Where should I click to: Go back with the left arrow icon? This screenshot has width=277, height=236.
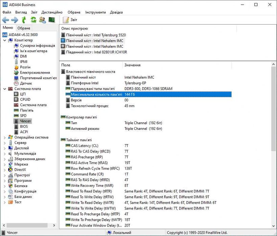5,20
